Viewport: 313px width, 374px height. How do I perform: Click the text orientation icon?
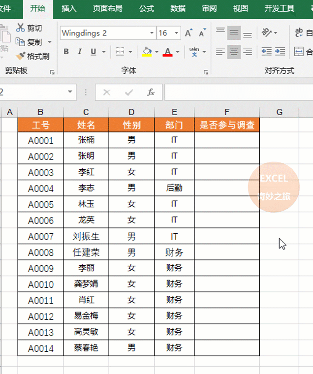266,32
